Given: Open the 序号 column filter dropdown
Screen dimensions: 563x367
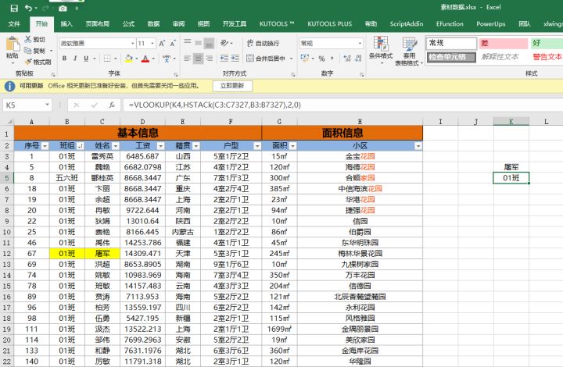Looking at the screenshot, I should [45, 146].
